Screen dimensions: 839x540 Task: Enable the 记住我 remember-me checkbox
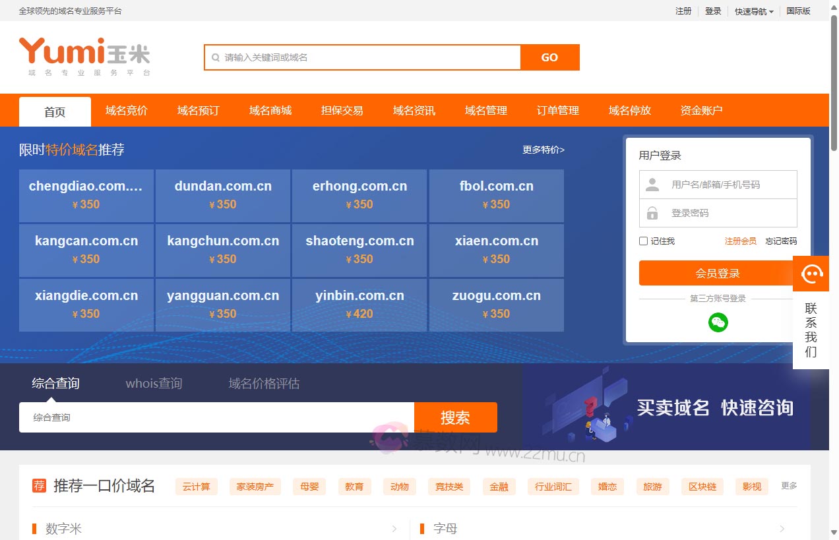[x=644, y=241]
